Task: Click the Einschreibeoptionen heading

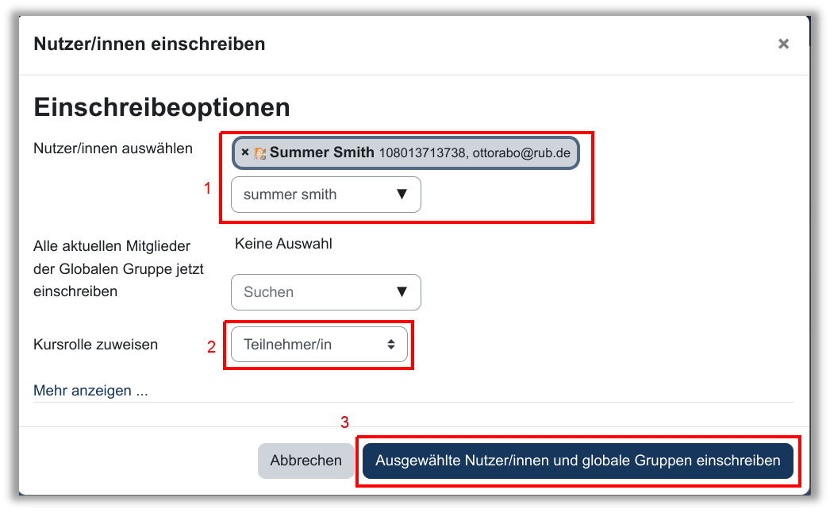Action: [x=162, y=106]
